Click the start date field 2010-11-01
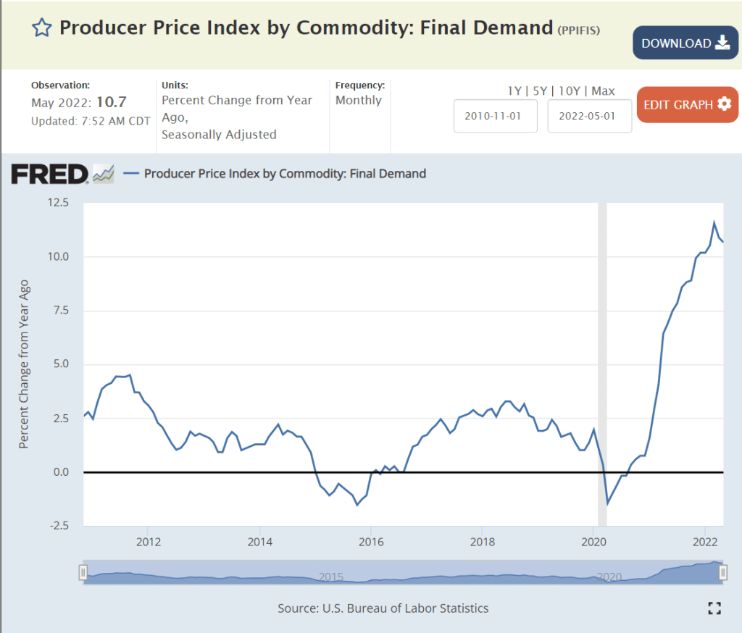The image size is (742, 633). pos(496,116)
